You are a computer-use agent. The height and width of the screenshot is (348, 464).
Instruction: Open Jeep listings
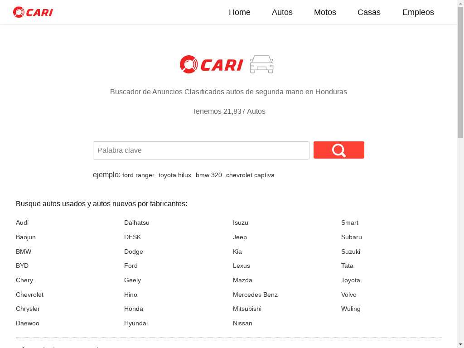pos(240,237)
